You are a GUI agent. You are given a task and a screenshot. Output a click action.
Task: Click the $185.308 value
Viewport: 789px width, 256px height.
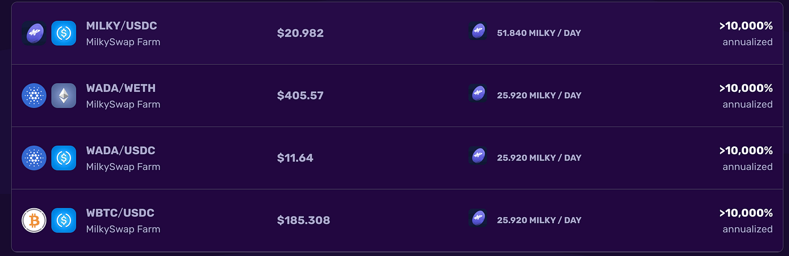[304, 221]
